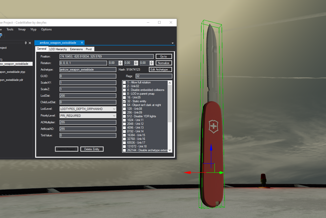This screenshot has width=326, height=218.
Task: Enable flag 2 - Unk02
Action: [x=124, y=86]
